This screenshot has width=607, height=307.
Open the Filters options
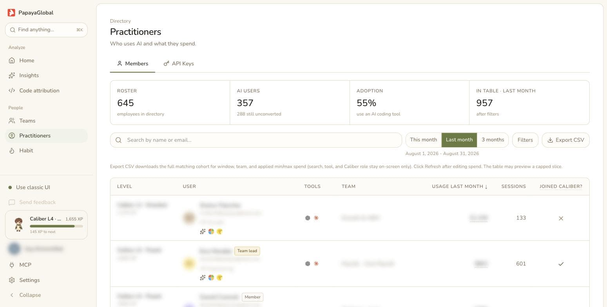525,140
